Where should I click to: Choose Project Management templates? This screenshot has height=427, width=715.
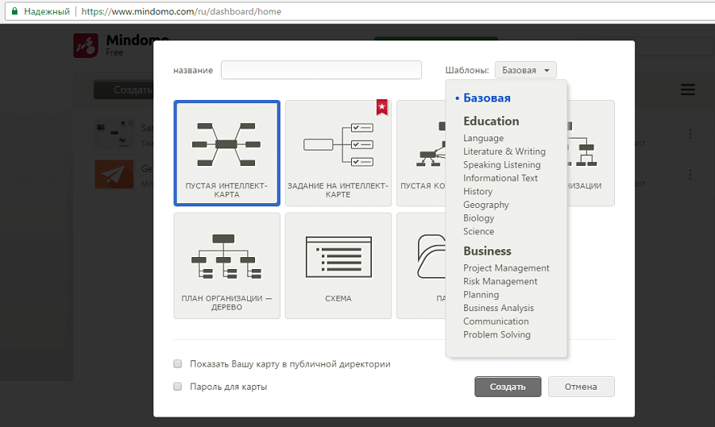coord(506,268)
